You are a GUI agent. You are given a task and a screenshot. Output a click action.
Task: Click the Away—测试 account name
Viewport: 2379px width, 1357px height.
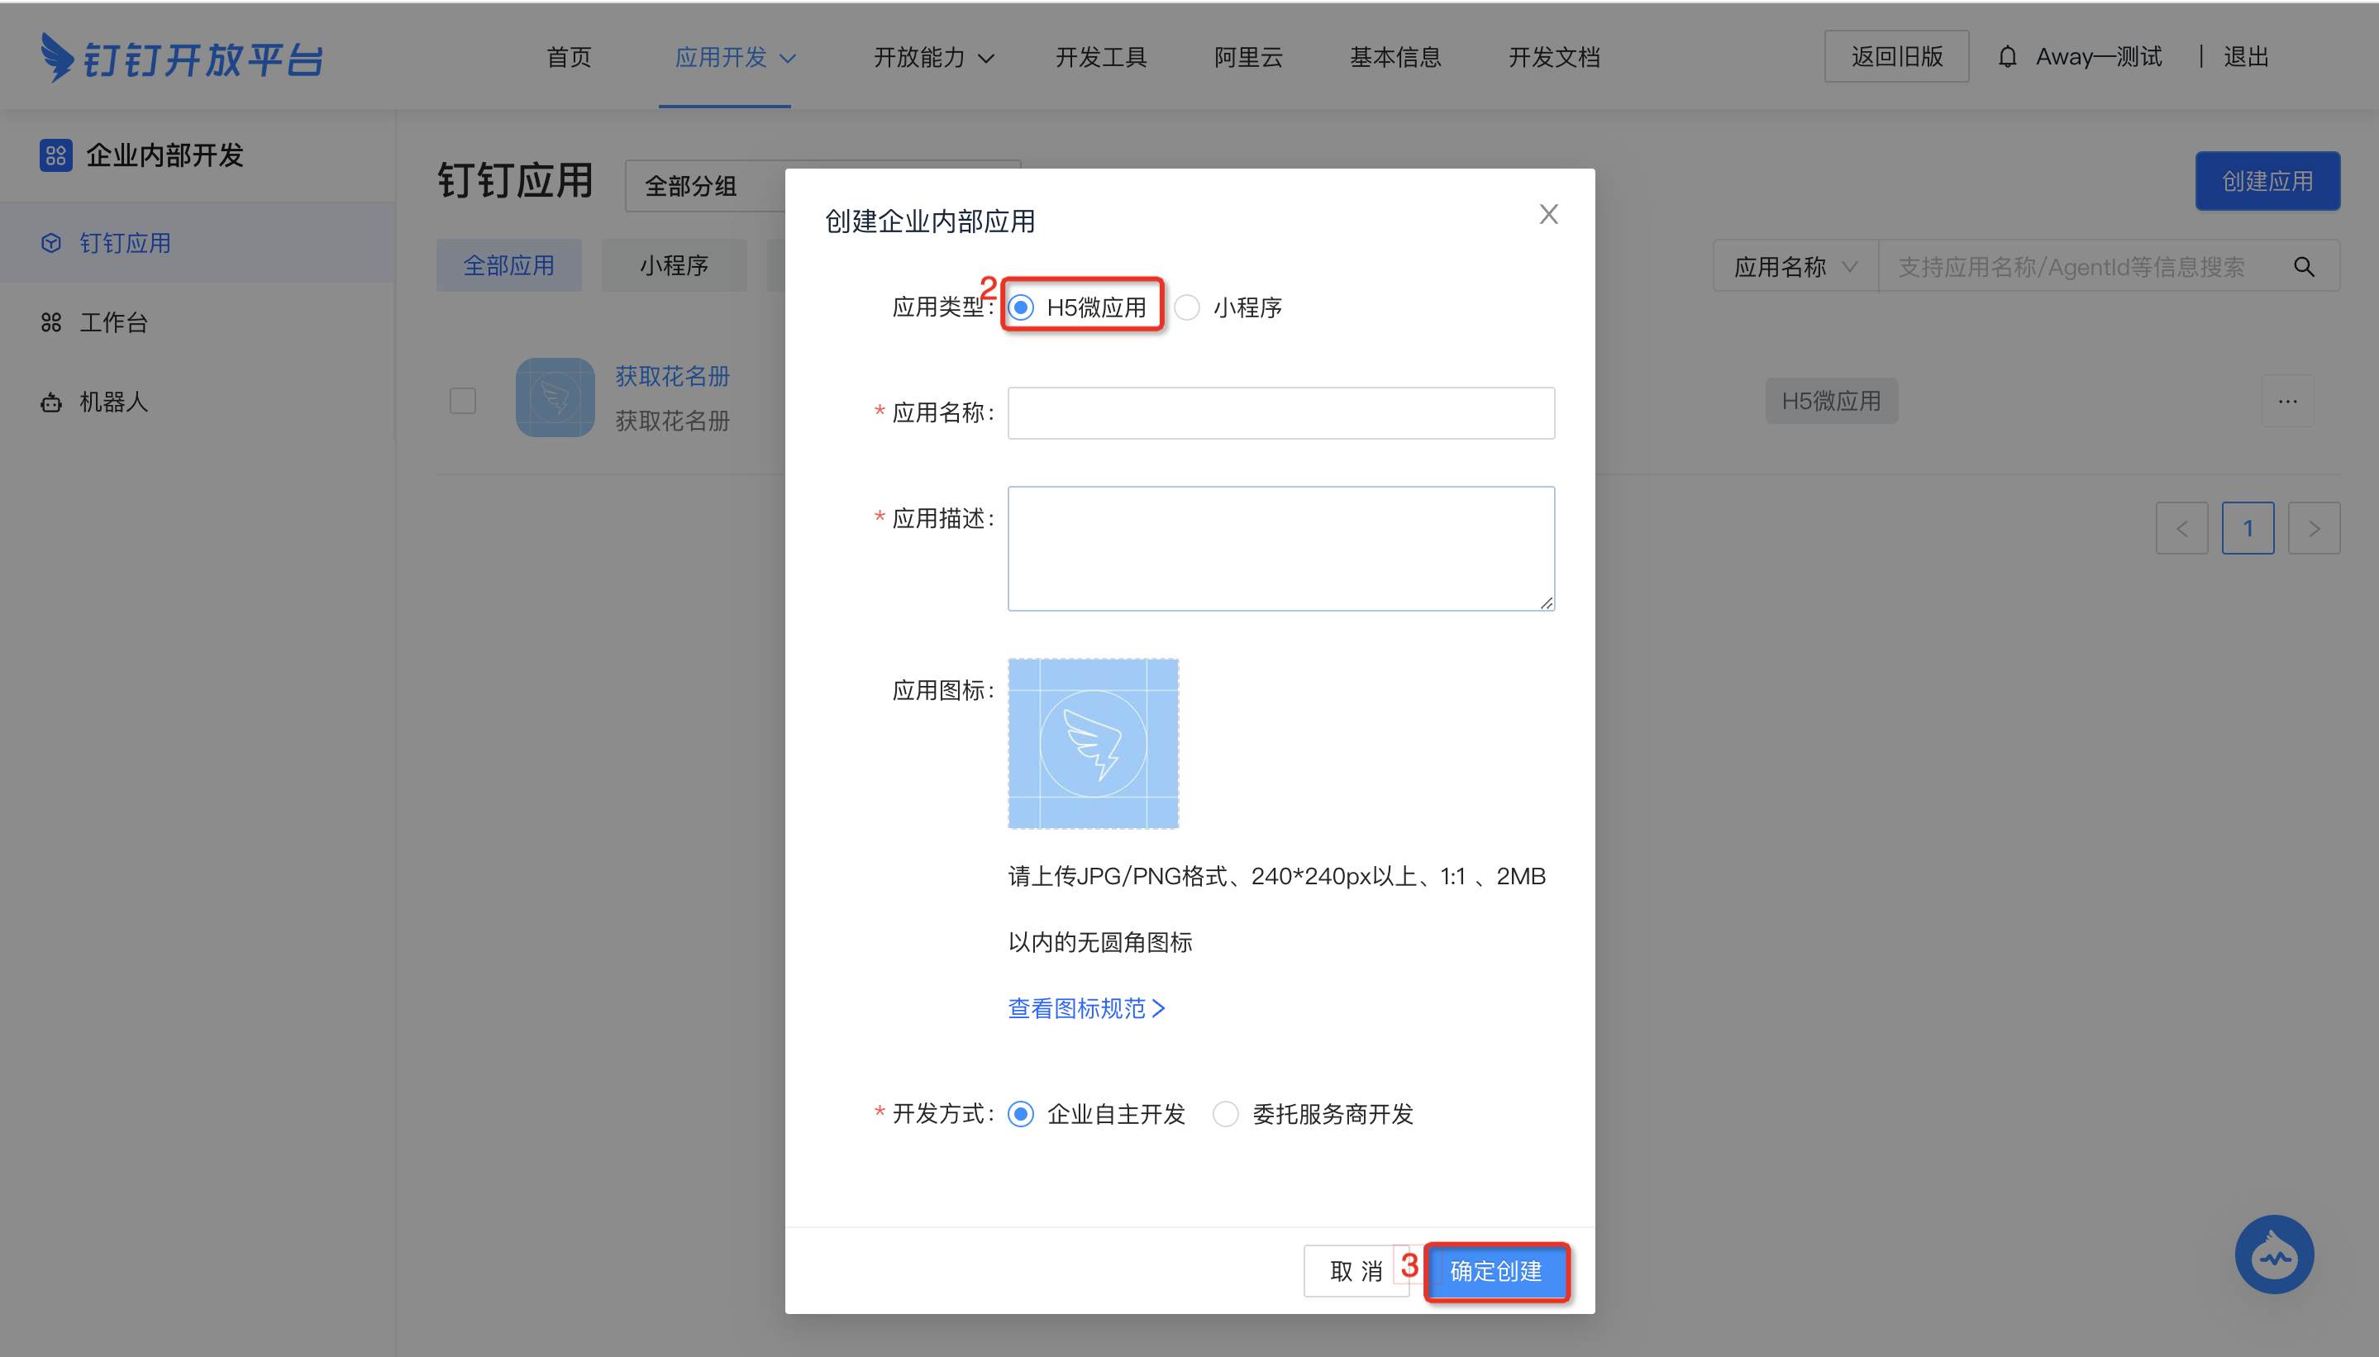coord(2099,57)
